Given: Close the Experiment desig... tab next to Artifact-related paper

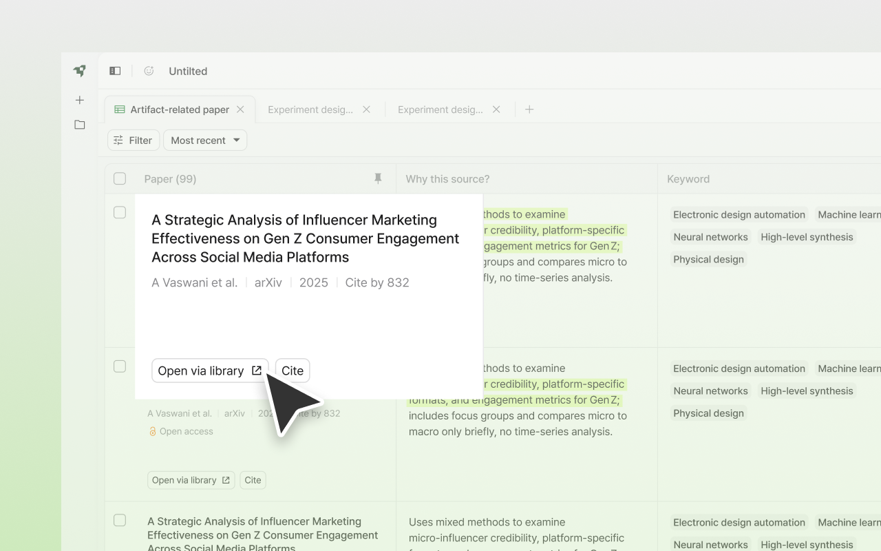Looking at the screenshot, I should [x=367, y=110].
